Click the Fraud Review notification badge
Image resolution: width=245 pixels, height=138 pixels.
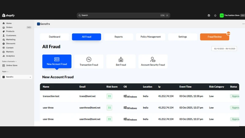tap(228, 33)
